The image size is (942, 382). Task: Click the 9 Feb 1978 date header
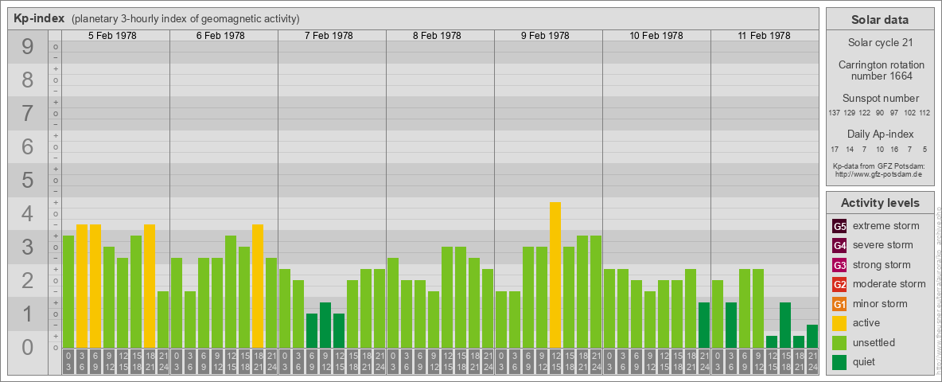tap(545, 36)
